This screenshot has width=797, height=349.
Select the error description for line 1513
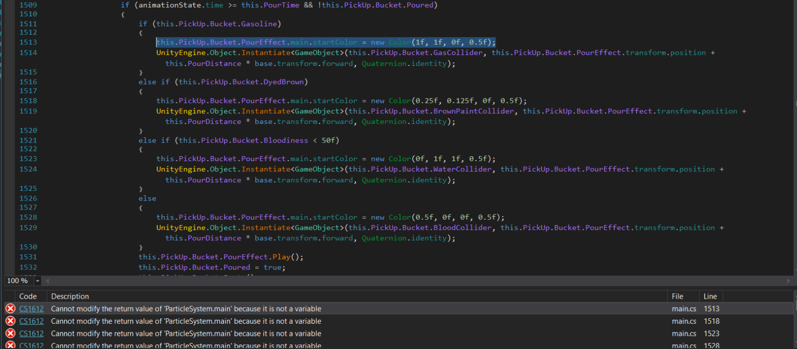pyautogui.click(x=186, y=309)
